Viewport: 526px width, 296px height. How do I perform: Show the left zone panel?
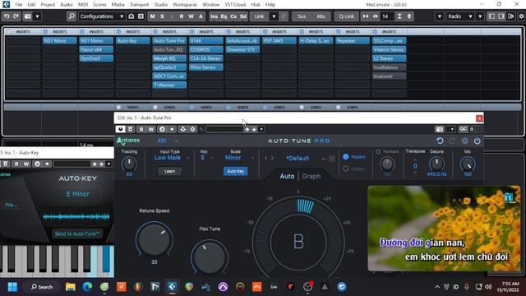pyautogui.click(x=491, y=16)
